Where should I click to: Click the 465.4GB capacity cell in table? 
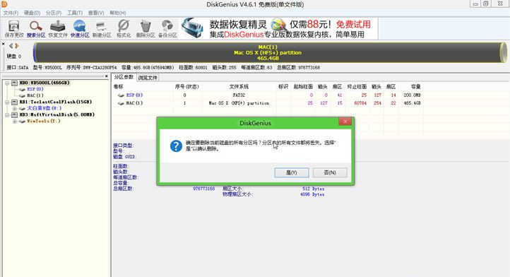[x=412, y=103]
